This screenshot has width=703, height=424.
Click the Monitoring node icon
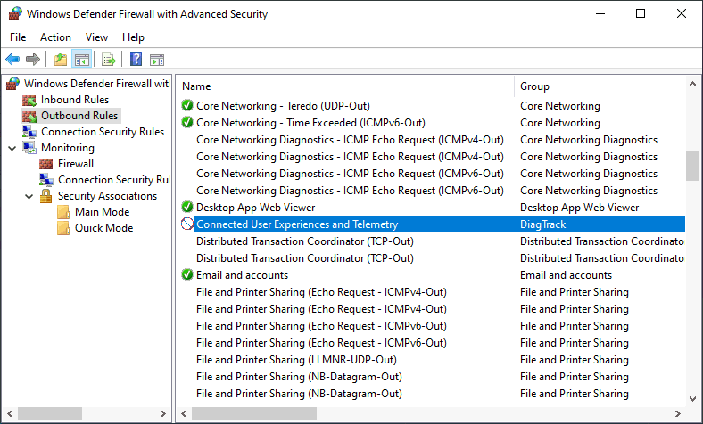point(29,148)
